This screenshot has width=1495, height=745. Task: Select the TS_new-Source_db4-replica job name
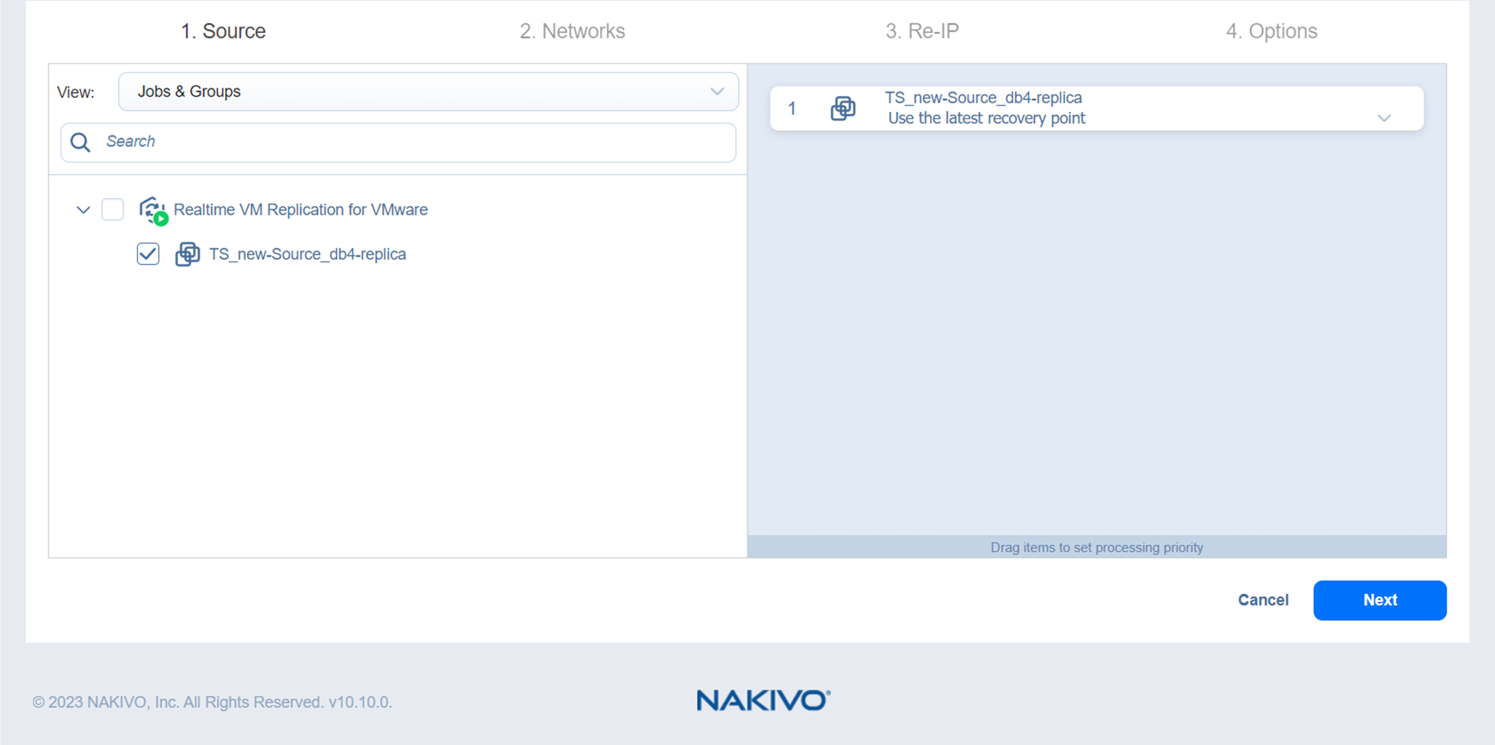tap(308, 254)
